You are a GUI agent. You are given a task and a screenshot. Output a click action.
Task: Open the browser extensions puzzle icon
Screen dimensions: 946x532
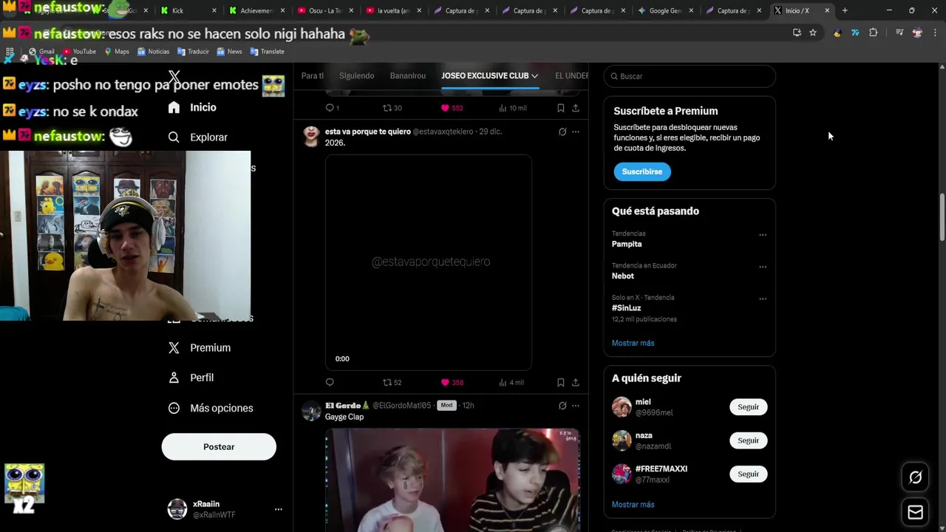point(874,33)
